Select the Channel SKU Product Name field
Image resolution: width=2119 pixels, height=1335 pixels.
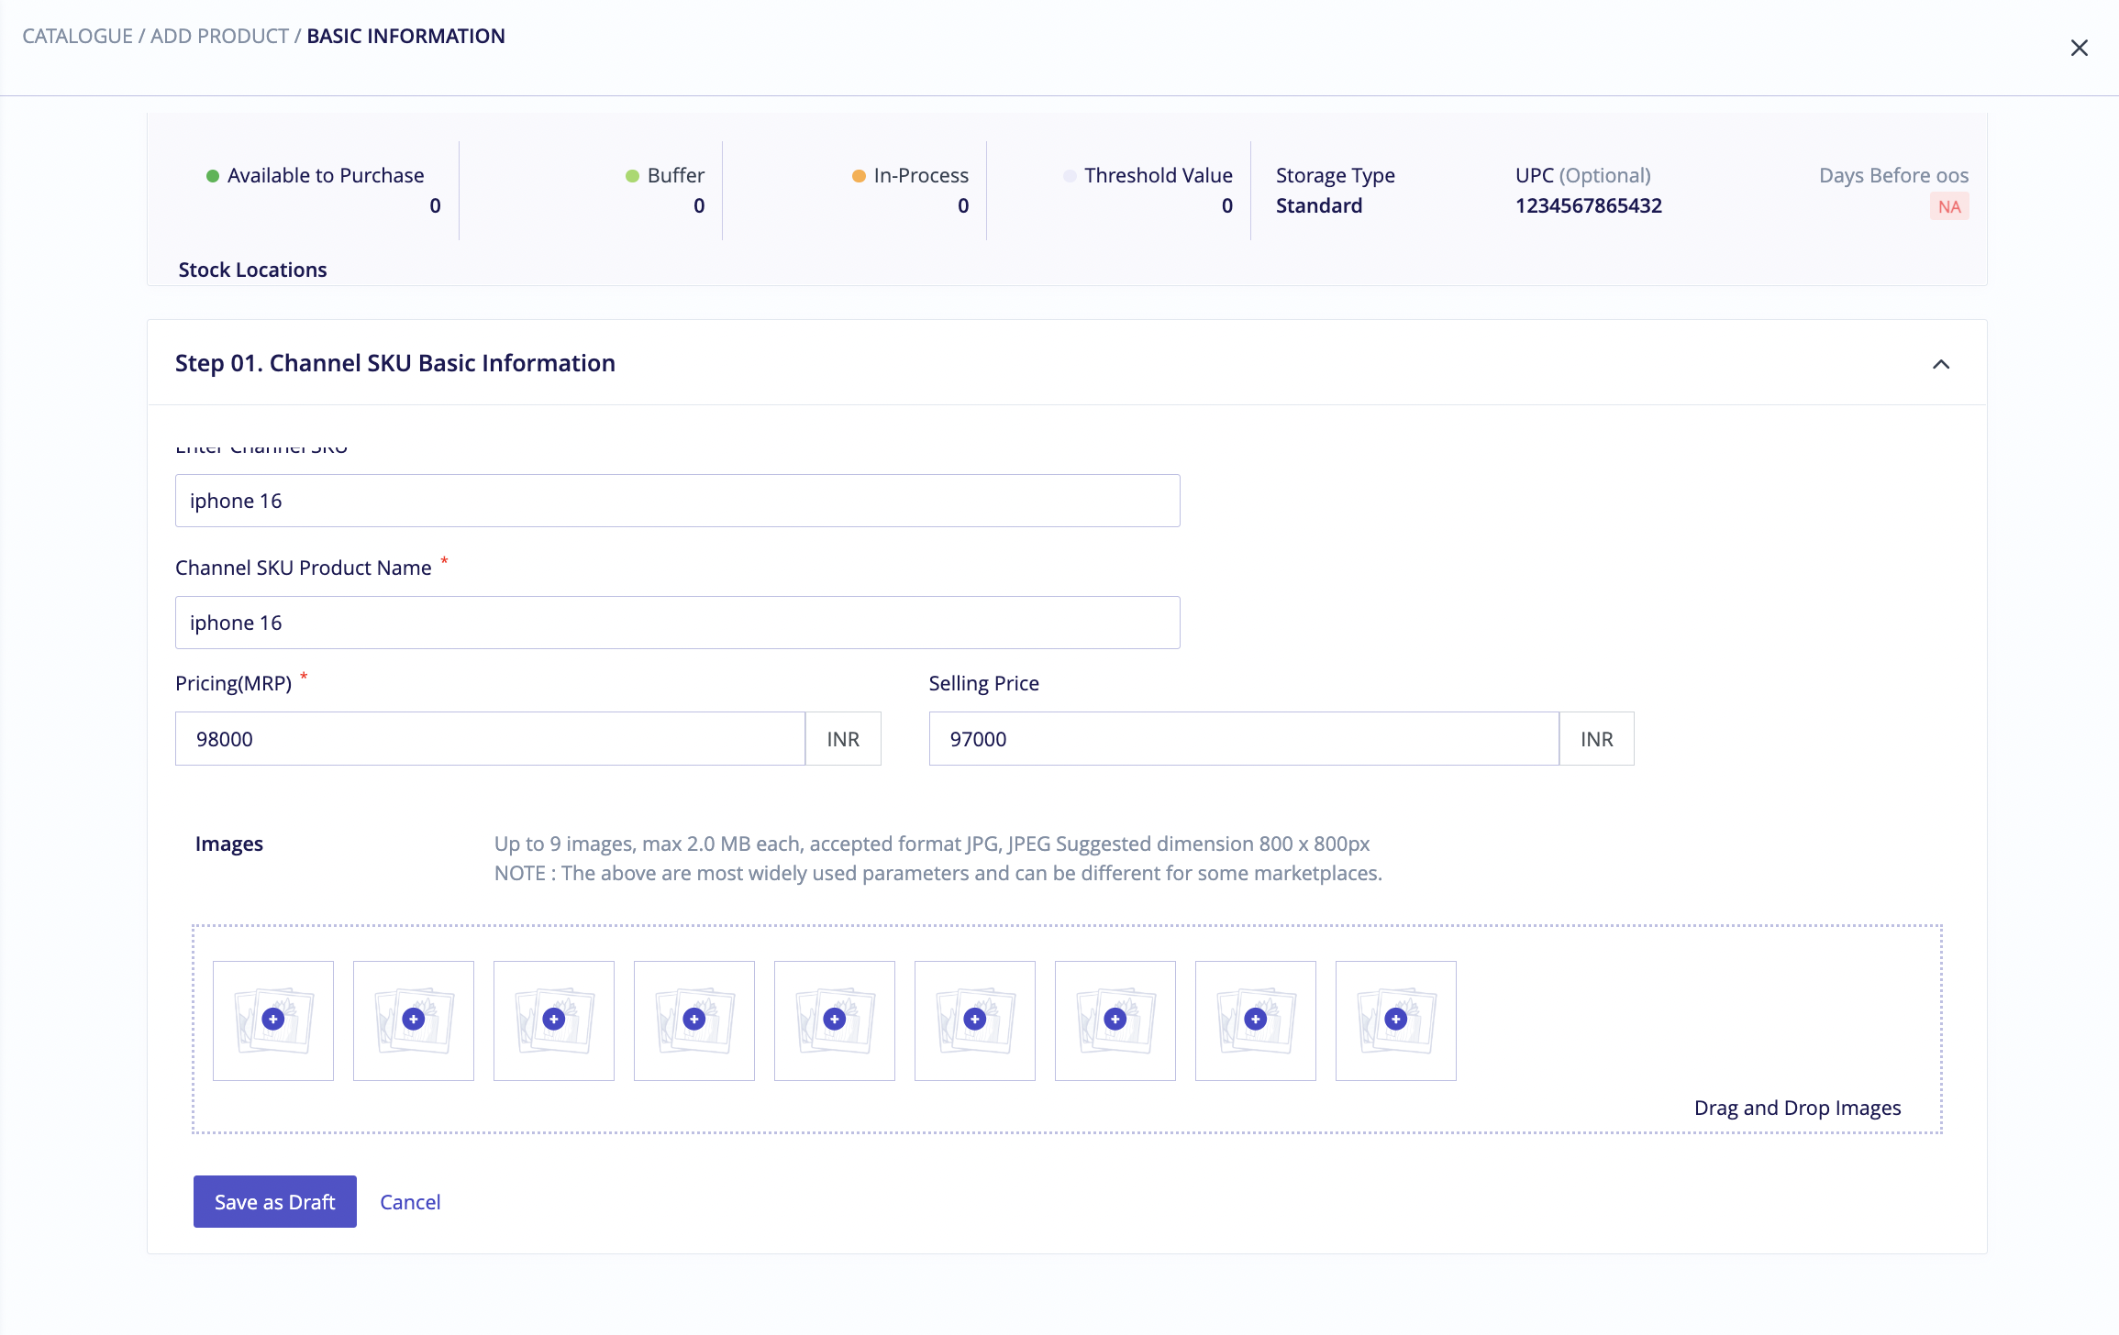(677, 623)
